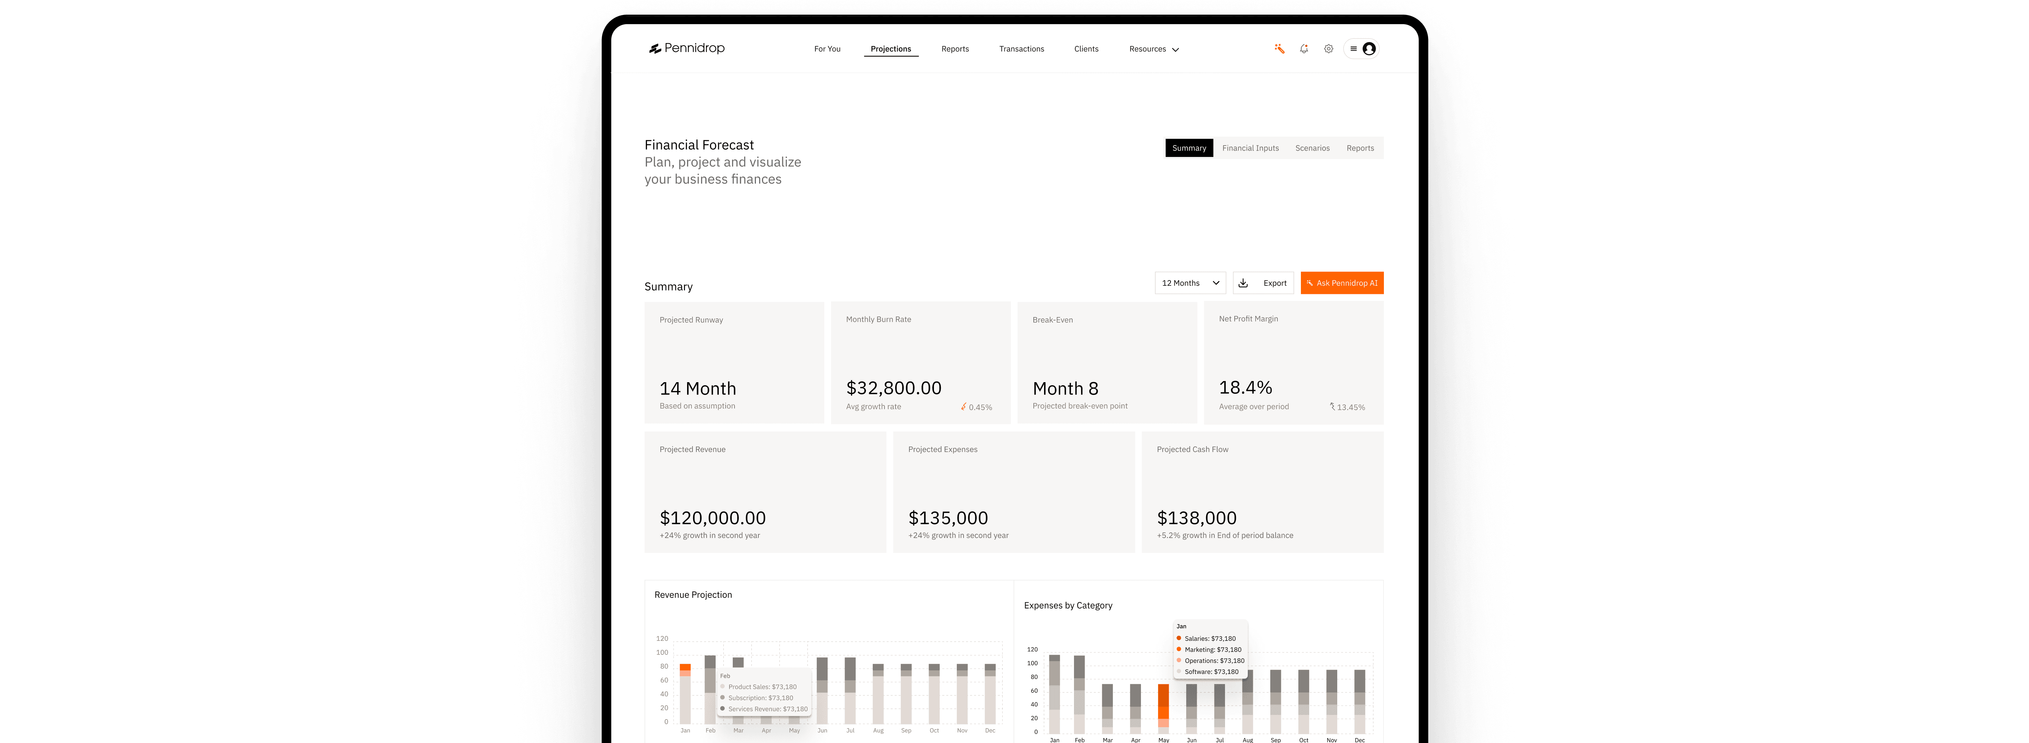Click the Dec bar in Revenue Projection chart

pos(990,694)
